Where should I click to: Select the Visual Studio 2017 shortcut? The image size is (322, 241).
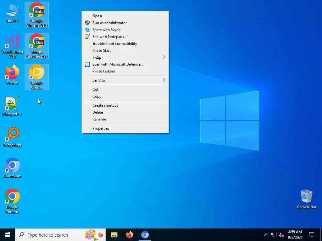tap(12, 46)
